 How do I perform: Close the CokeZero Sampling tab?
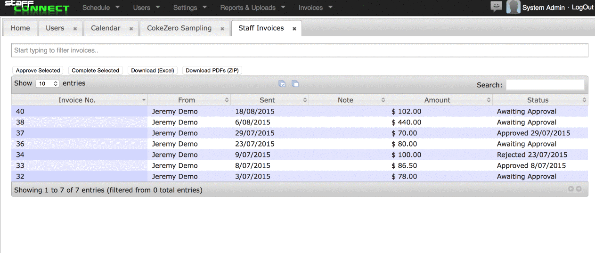[x=222, y=29]
